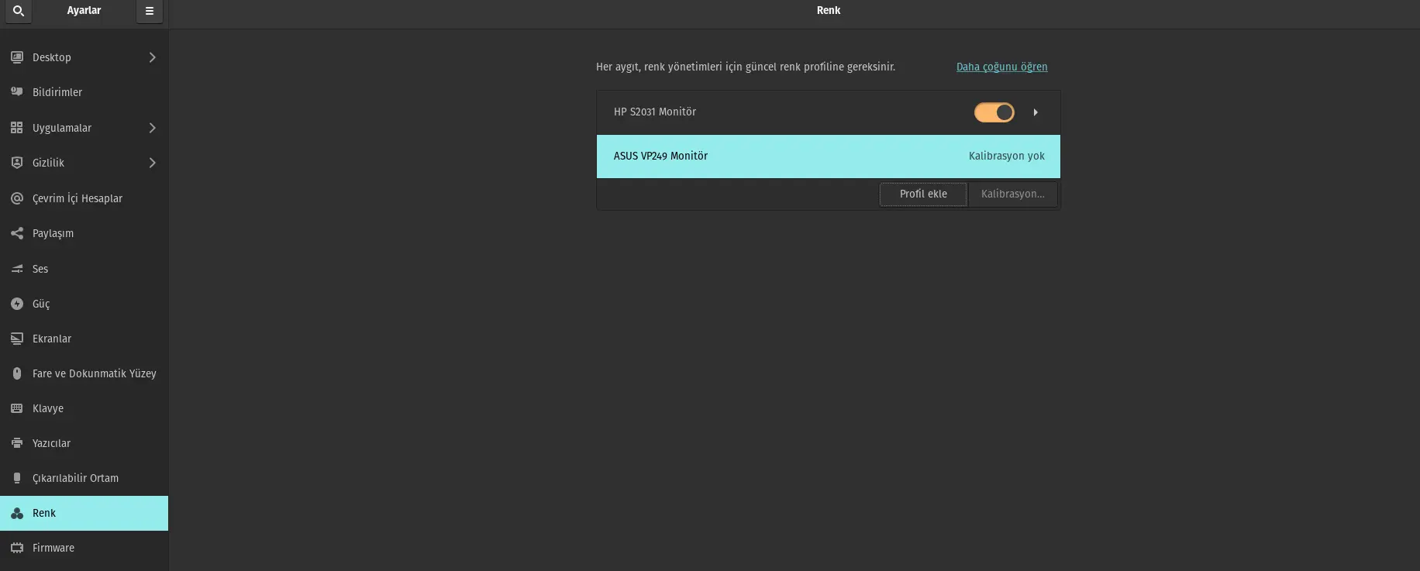This screenshot has width=1420, height=571.
Task: Click the Desktop monitor icon
Action: (x=17, y=57)
